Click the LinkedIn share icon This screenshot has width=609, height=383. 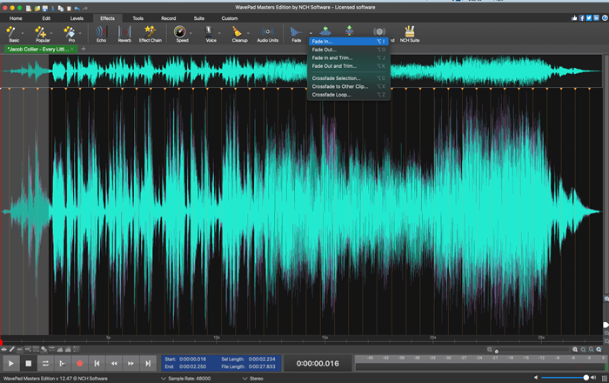pyautogui.click(x=596, y=18)
